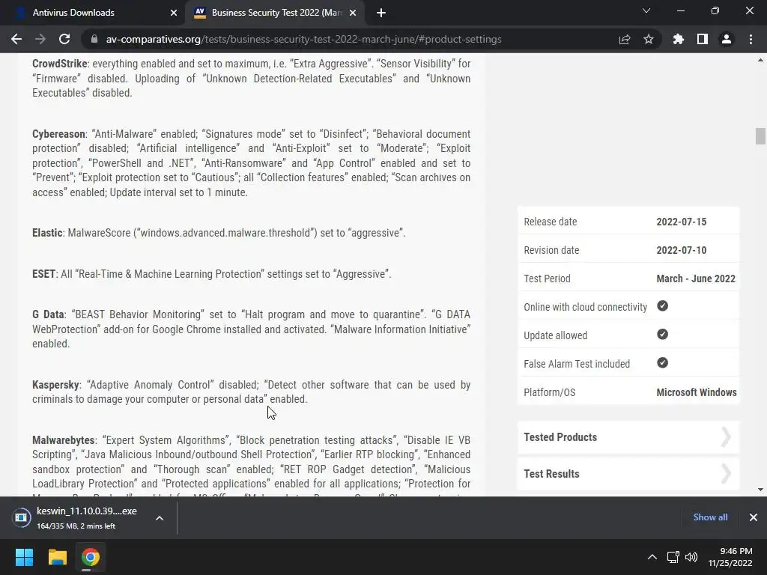This screenshot has width=767, height=575.
Task: Switch to Antivirus Downloads tab
Action: [x=93, y=13]
